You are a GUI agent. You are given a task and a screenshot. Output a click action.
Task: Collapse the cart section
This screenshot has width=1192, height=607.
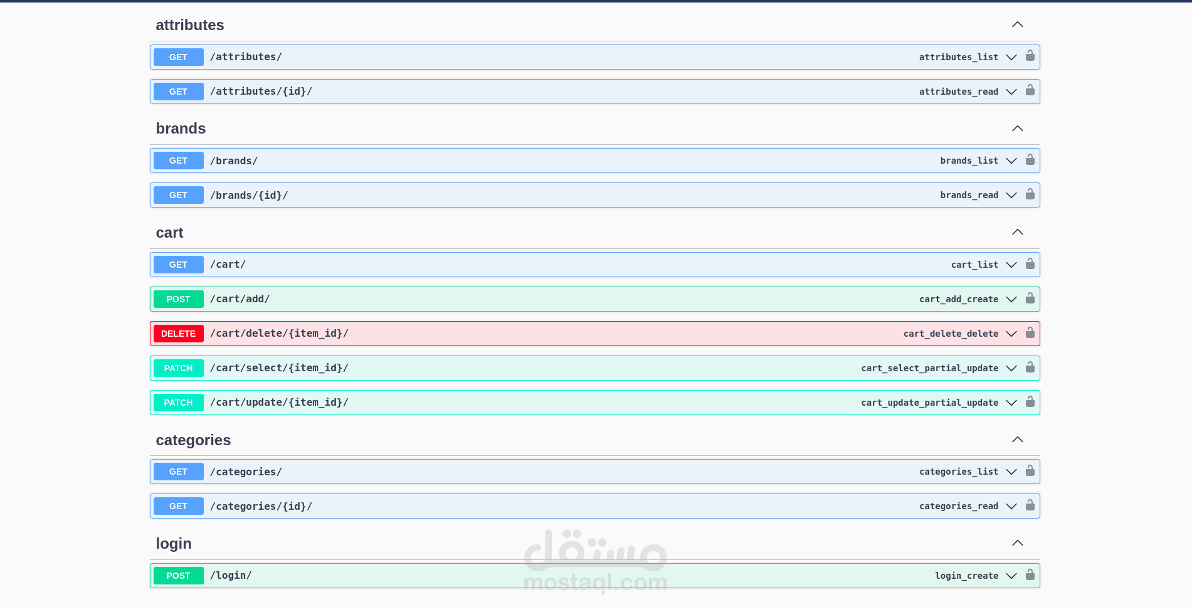(1018, 232)
